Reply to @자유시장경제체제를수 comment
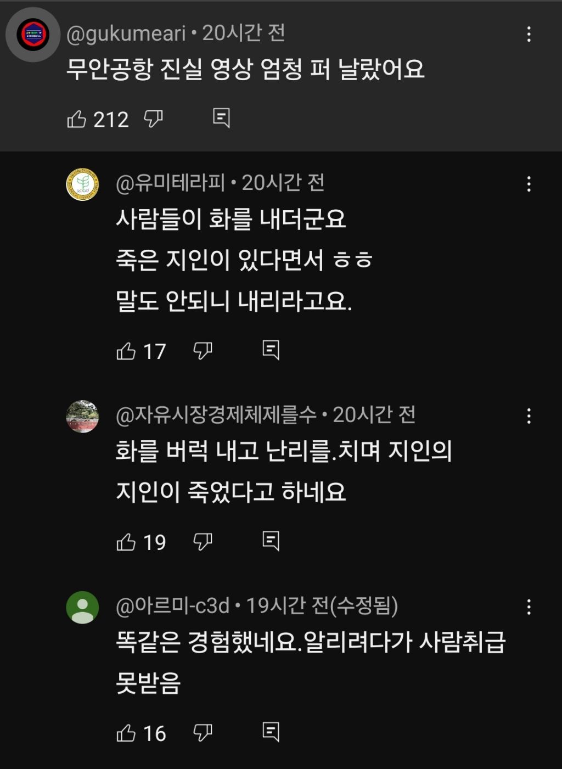562x769 pixels. (x=271, y=541)
